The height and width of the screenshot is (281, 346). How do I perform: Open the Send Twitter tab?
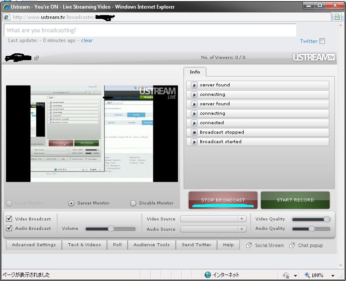196,245
